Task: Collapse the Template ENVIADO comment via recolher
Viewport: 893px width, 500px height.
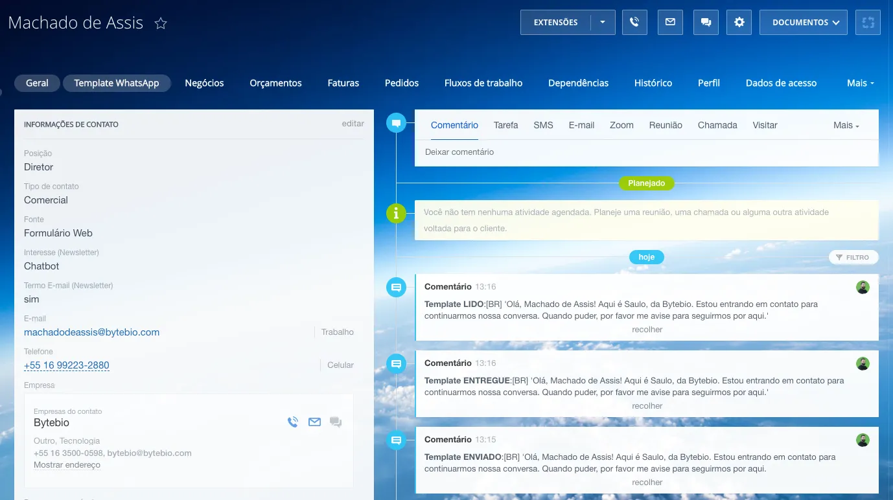Action: (647, 483)
